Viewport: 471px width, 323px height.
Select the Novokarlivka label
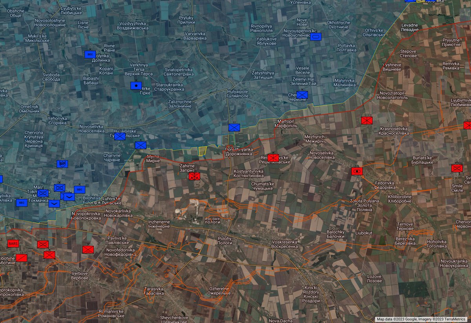point(118,213)
